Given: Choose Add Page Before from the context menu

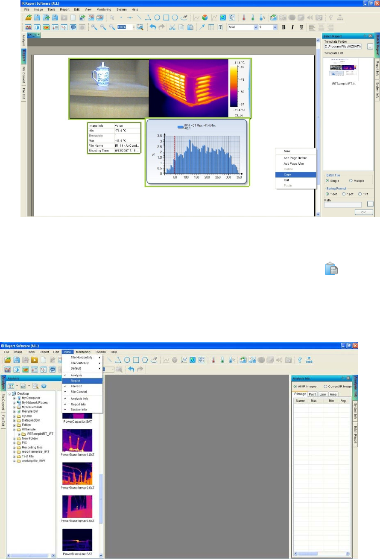Looking at the screenshot, I should click(x=296, y=158).
